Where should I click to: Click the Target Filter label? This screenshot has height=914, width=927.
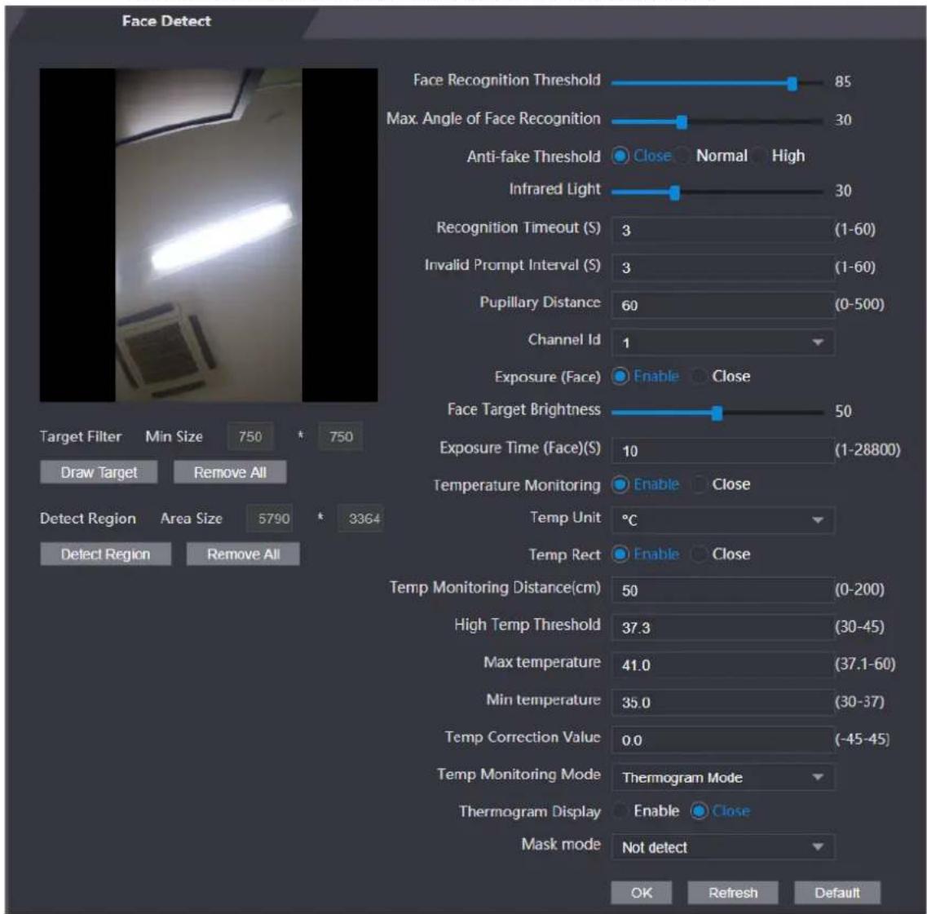(81, 437)
